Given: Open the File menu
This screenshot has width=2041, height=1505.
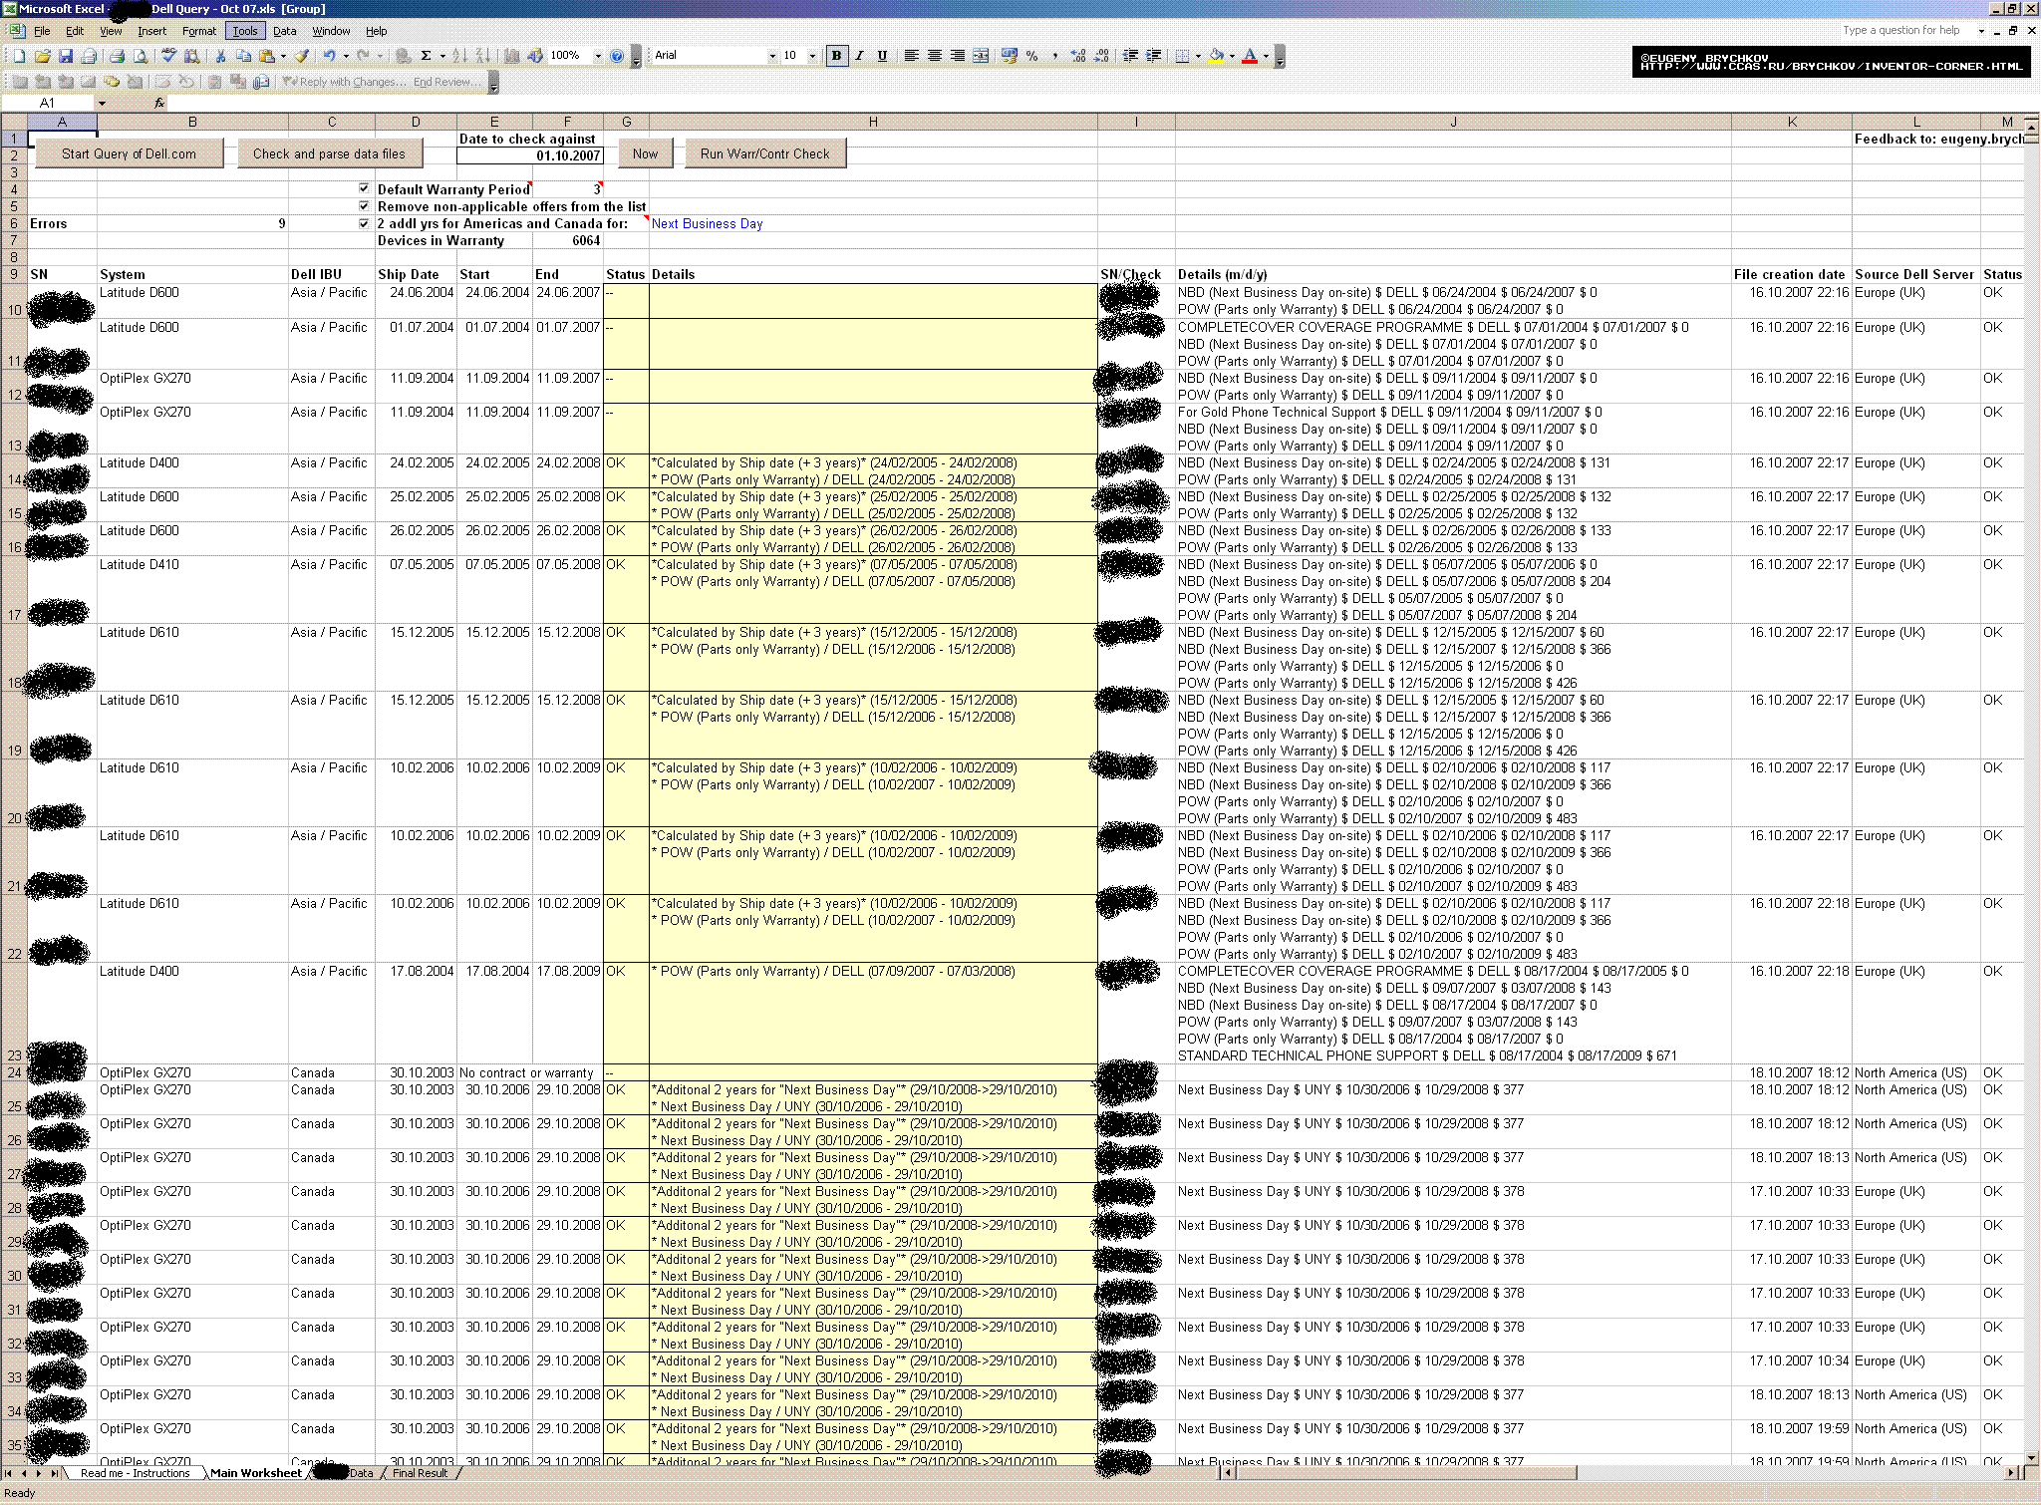Looking at the screenshot, I should 42,31.
